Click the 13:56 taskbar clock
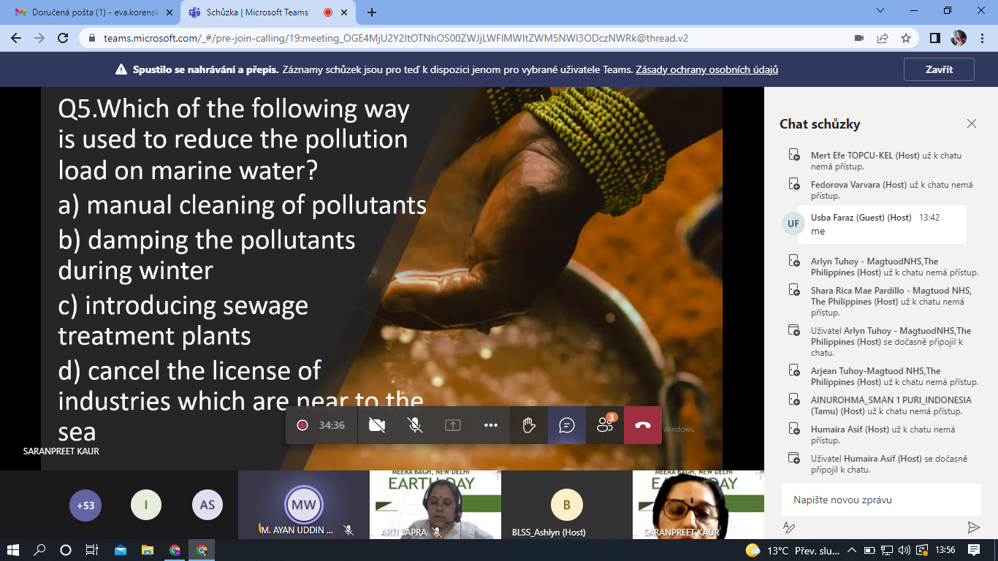Screen dimensions: 998x561 (x=945, y=550)
